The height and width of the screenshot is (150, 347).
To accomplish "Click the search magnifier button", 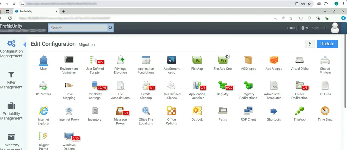I will (110, 28).
